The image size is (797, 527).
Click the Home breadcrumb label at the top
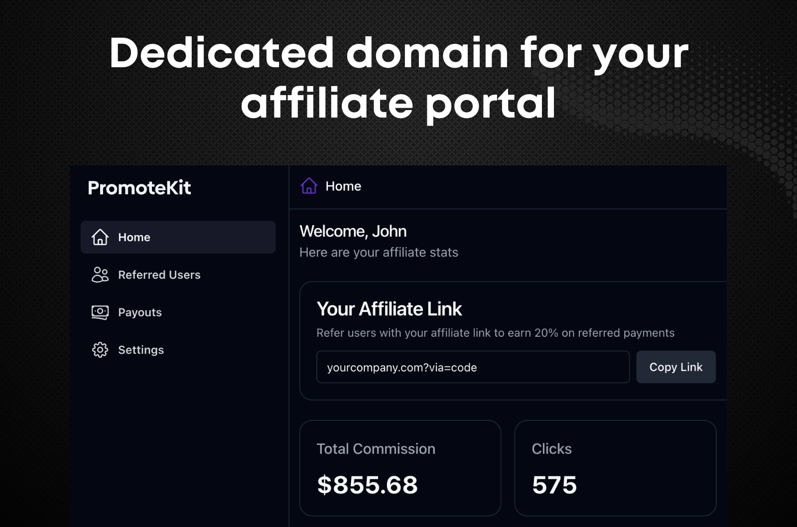pos(343,186)
